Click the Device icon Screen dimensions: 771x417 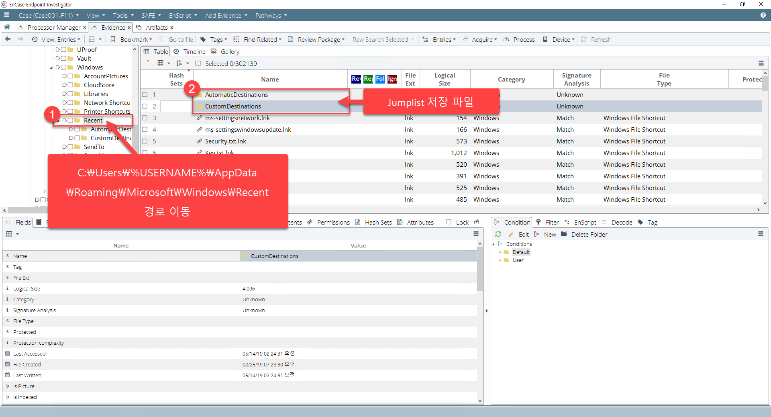(545, 39)
